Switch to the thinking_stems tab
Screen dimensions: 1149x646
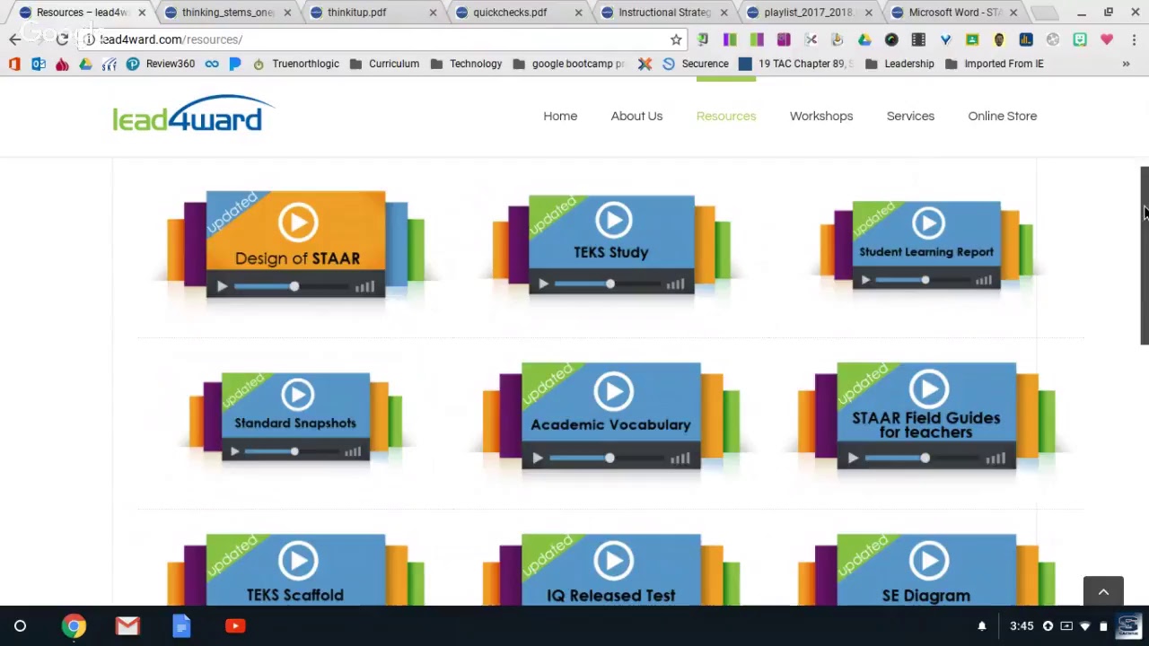click(x=227, y=13)
